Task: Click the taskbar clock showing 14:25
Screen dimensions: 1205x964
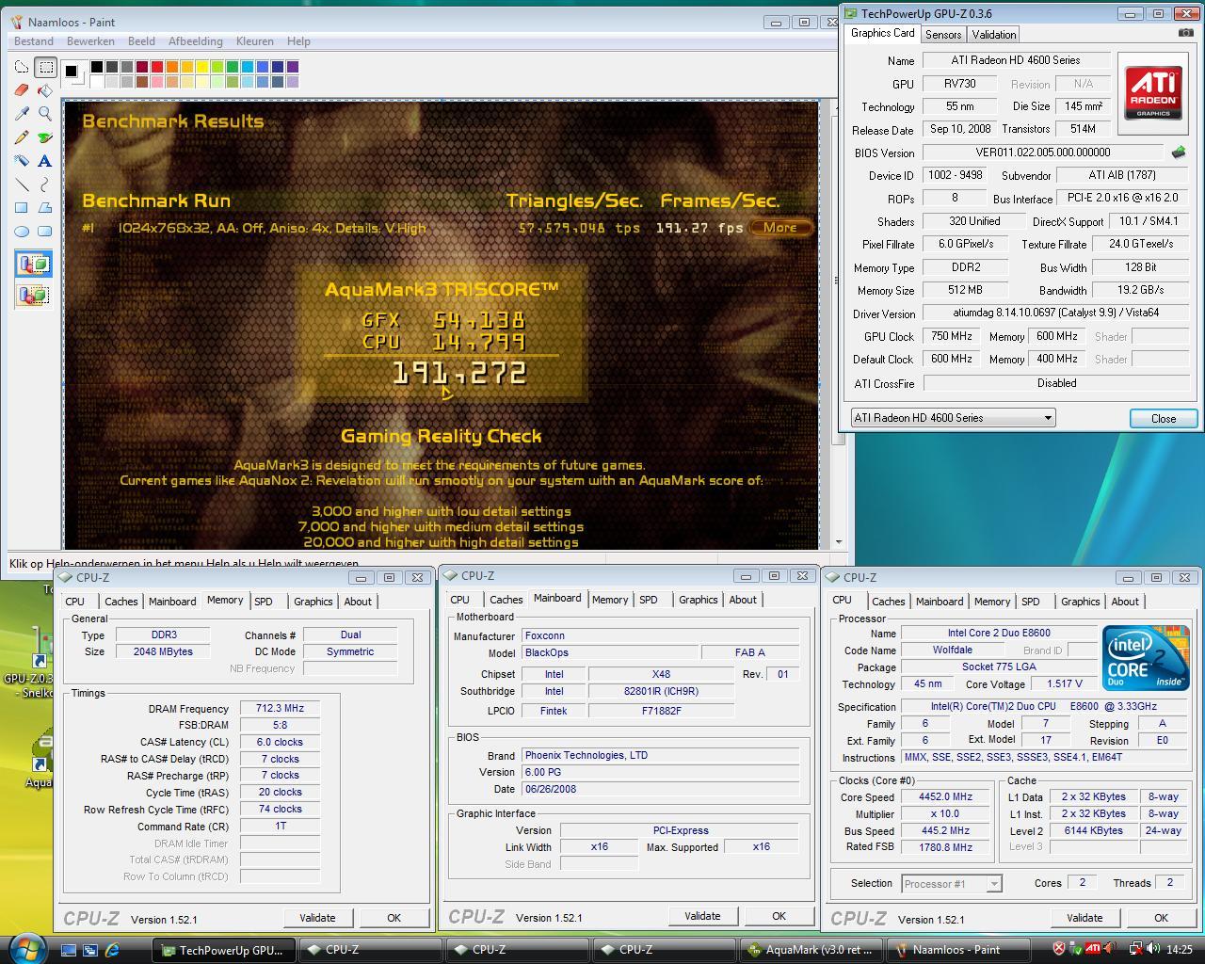Action: coord(1179,950)
